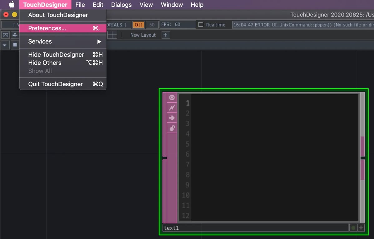The height and width of the screenshot is (239, 374).
Task: Open the down-arrow pane dropdown
Action: tap(5, 45)
